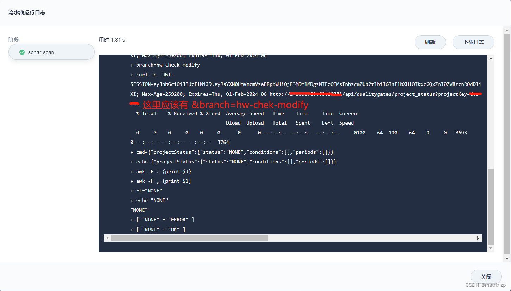Download the log with 下载日志
The height and width of the screenshot is (291, 511).
[473, 42]
